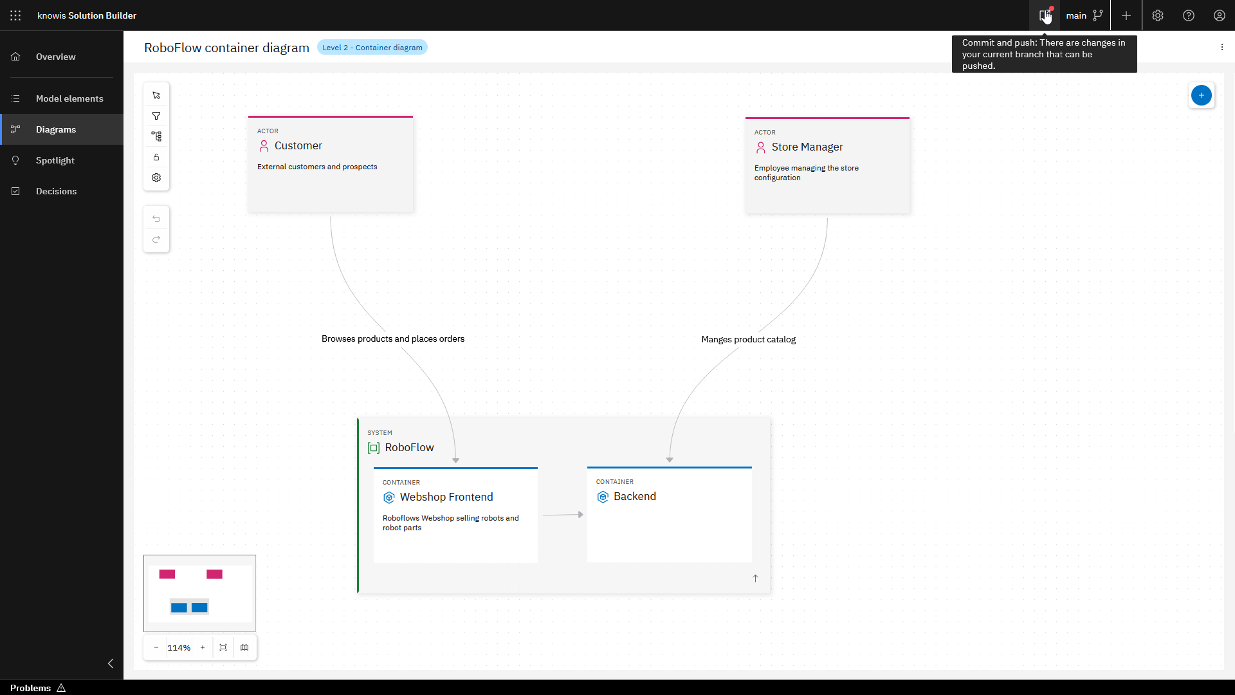Zoom in using the plus control

point(202,647)
